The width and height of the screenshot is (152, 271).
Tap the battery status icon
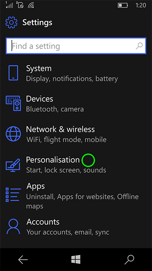pos(123,6)
